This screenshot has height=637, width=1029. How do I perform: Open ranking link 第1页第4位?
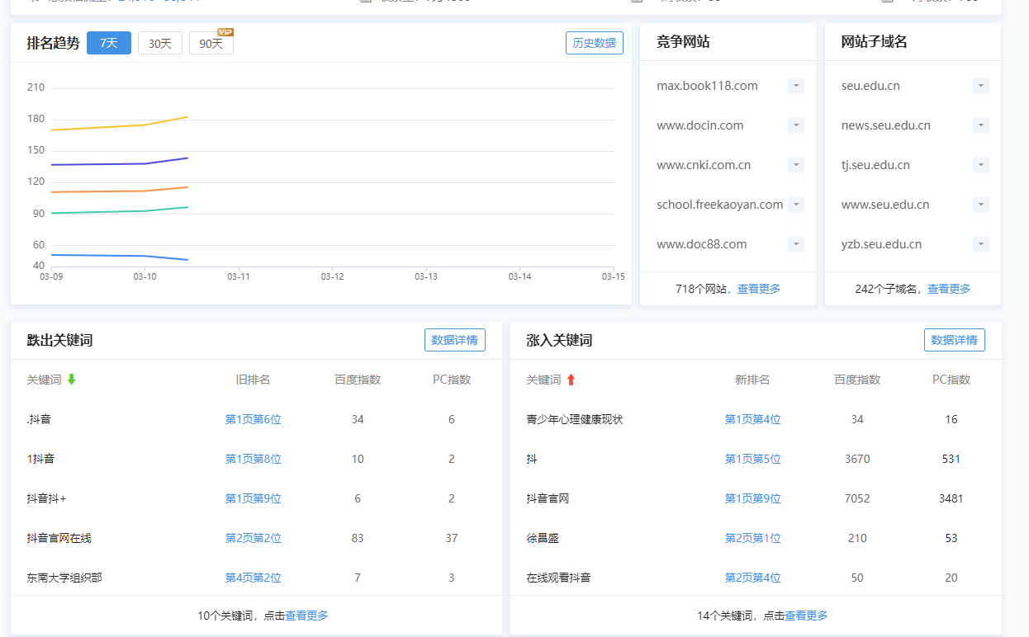click(753, 419)
